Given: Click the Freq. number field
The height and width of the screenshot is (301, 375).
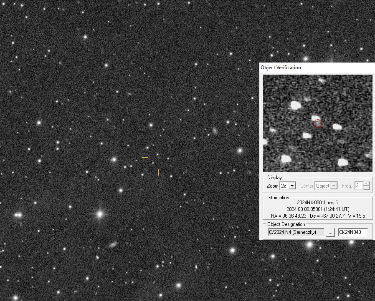Looking at the screenshot, I should [358, 186].
